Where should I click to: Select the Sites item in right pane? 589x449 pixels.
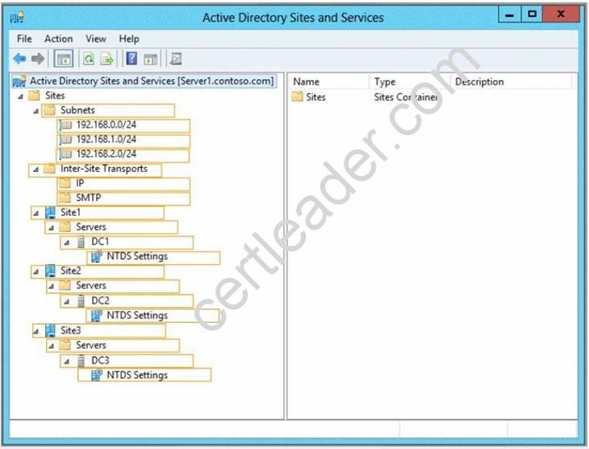pyautogui.click(x=315, y=97)
